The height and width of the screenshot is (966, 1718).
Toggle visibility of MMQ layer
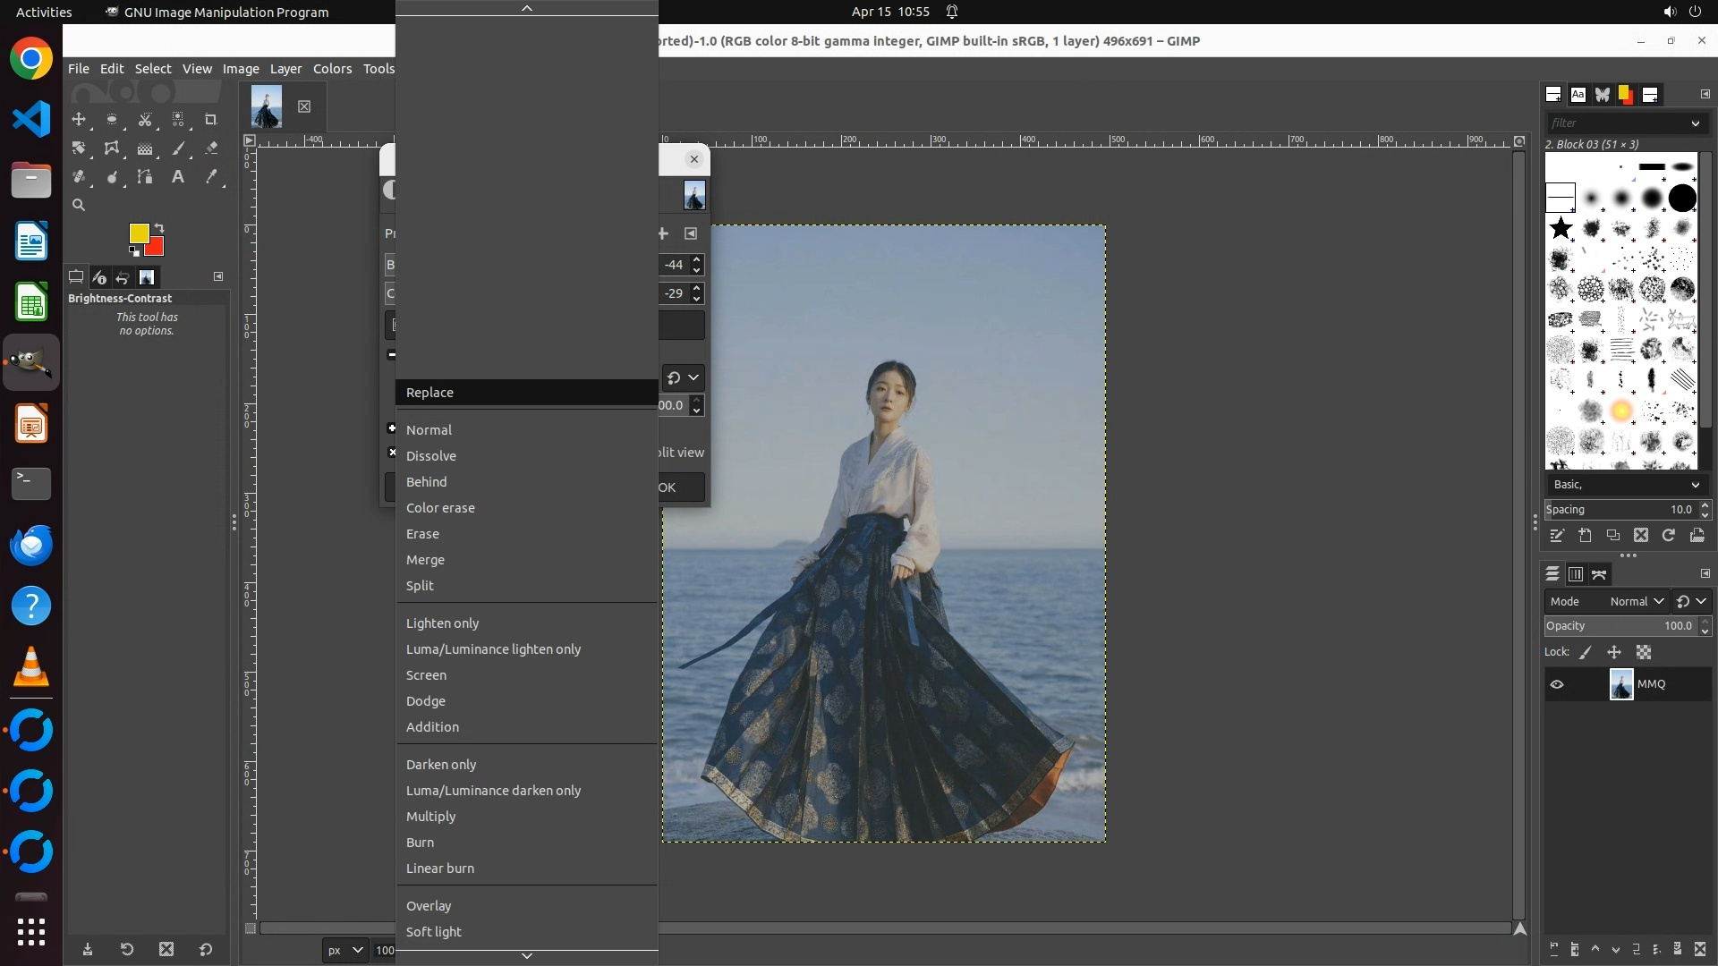click(1557, 684)
